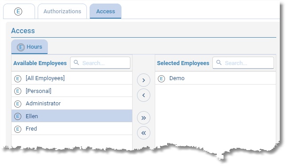Remove all employees with double left arrow
286x166 pixels.
(x=144, y=133)
